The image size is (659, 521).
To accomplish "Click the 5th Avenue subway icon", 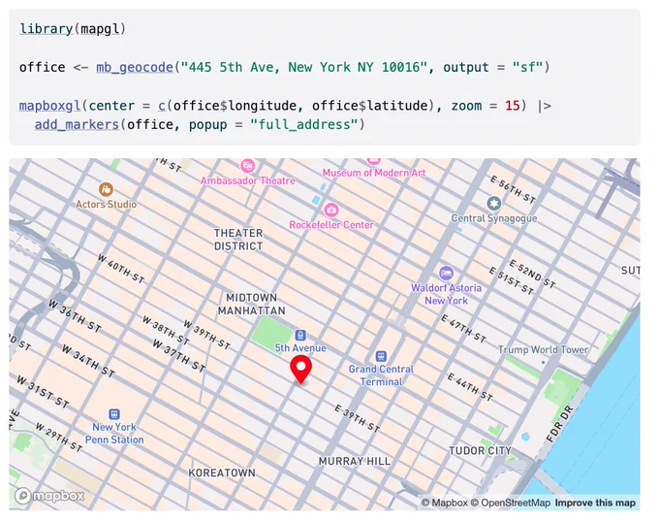I will (x=300, y=336).
